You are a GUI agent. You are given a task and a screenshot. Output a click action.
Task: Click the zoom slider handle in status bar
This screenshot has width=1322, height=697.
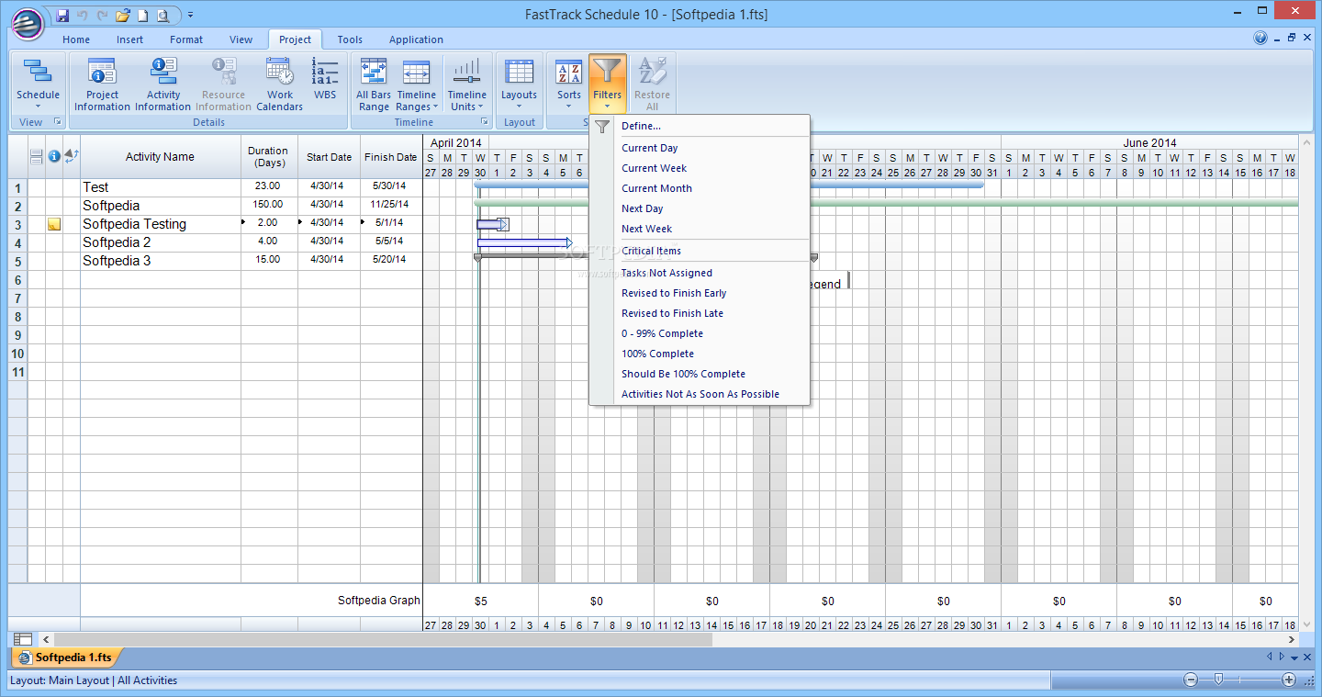coord(1218,680)
